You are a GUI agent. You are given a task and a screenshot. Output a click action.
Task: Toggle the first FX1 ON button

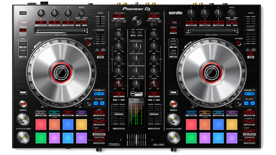click(41, 22)
